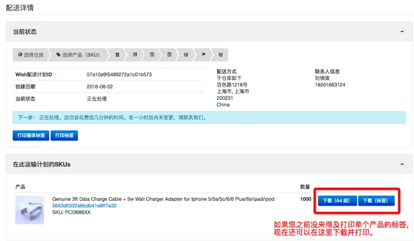Viewport: 414px width, 241px height.
Task: Click the 产品 column header
Action: point(20,187)
